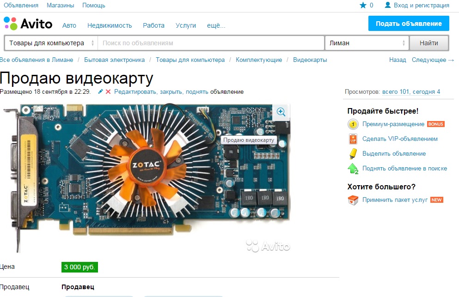
Task: Open the Лиман city dropdown
Action: [x=367, y=43]
